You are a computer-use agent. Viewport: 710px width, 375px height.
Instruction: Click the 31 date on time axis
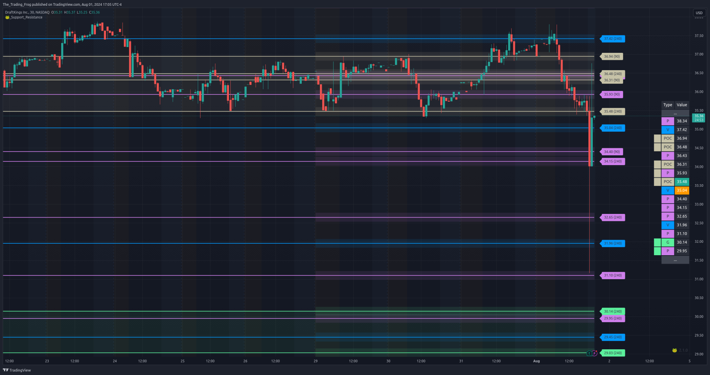pyautogui.click(x=461, y=361)
